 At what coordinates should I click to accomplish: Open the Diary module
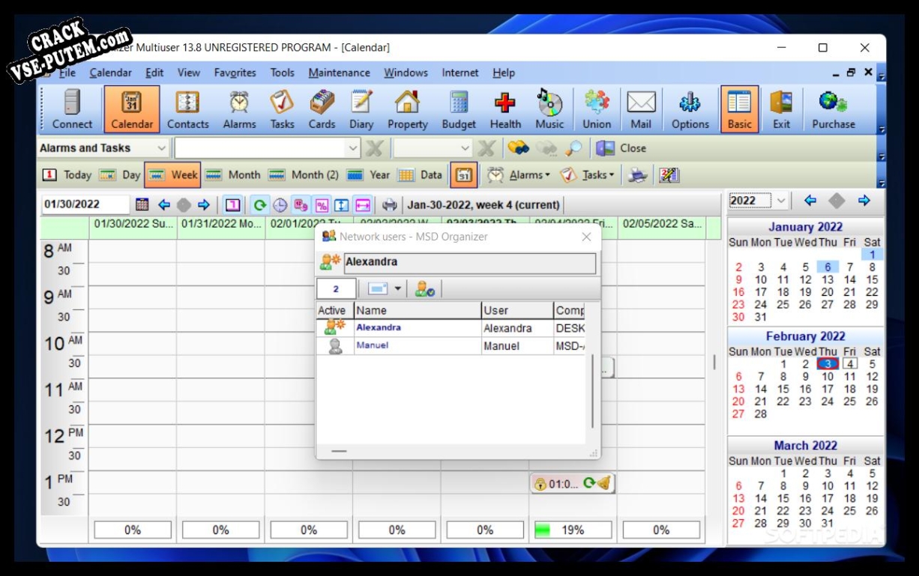coord(361,109)
